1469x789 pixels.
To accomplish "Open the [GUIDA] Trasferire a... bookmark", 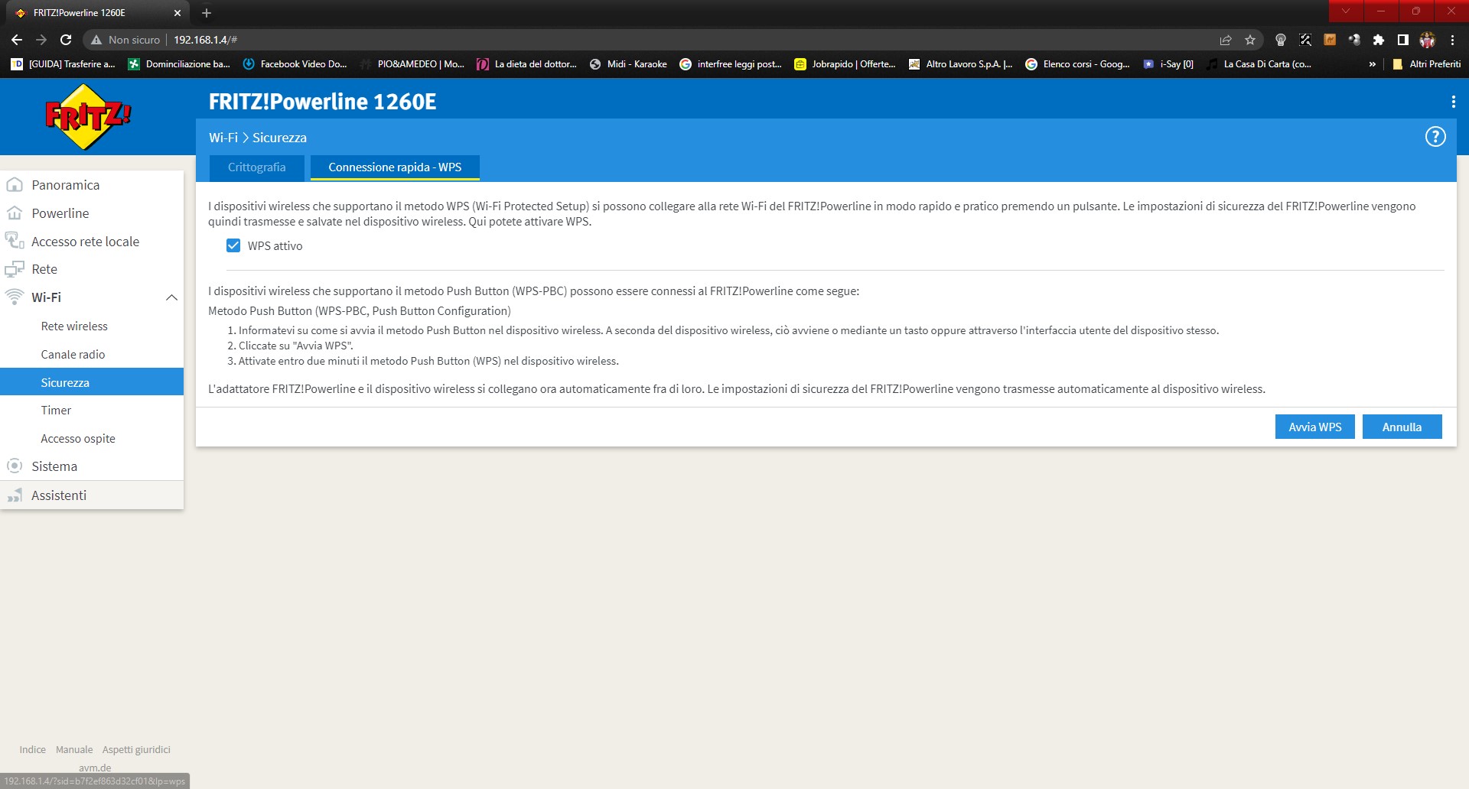I will click(63, 64).
